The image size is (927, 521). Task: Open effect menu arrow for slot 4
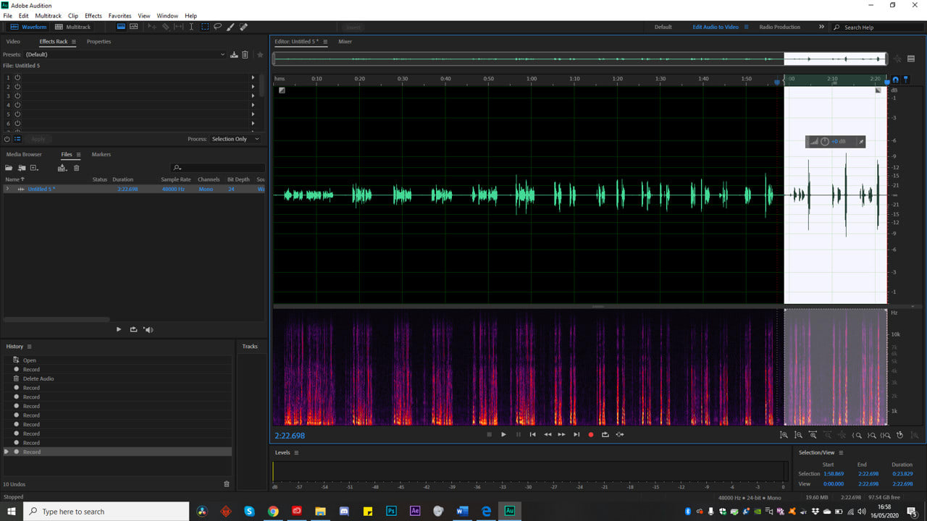click(253, 105)
